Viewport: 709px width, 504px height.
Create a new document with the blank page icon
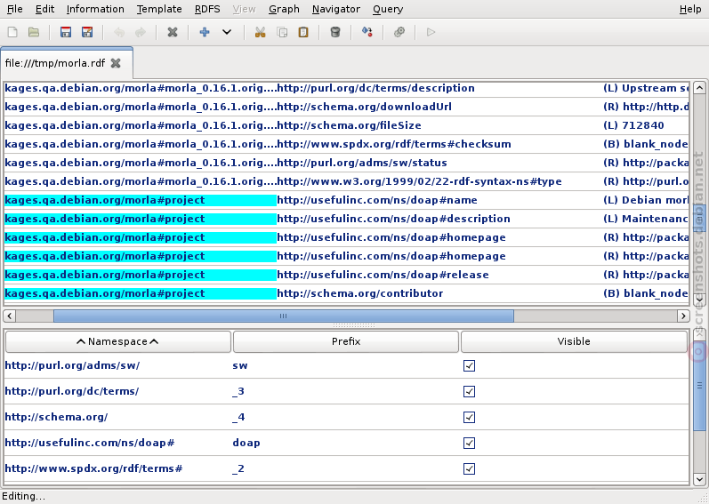tap(12, 32)
